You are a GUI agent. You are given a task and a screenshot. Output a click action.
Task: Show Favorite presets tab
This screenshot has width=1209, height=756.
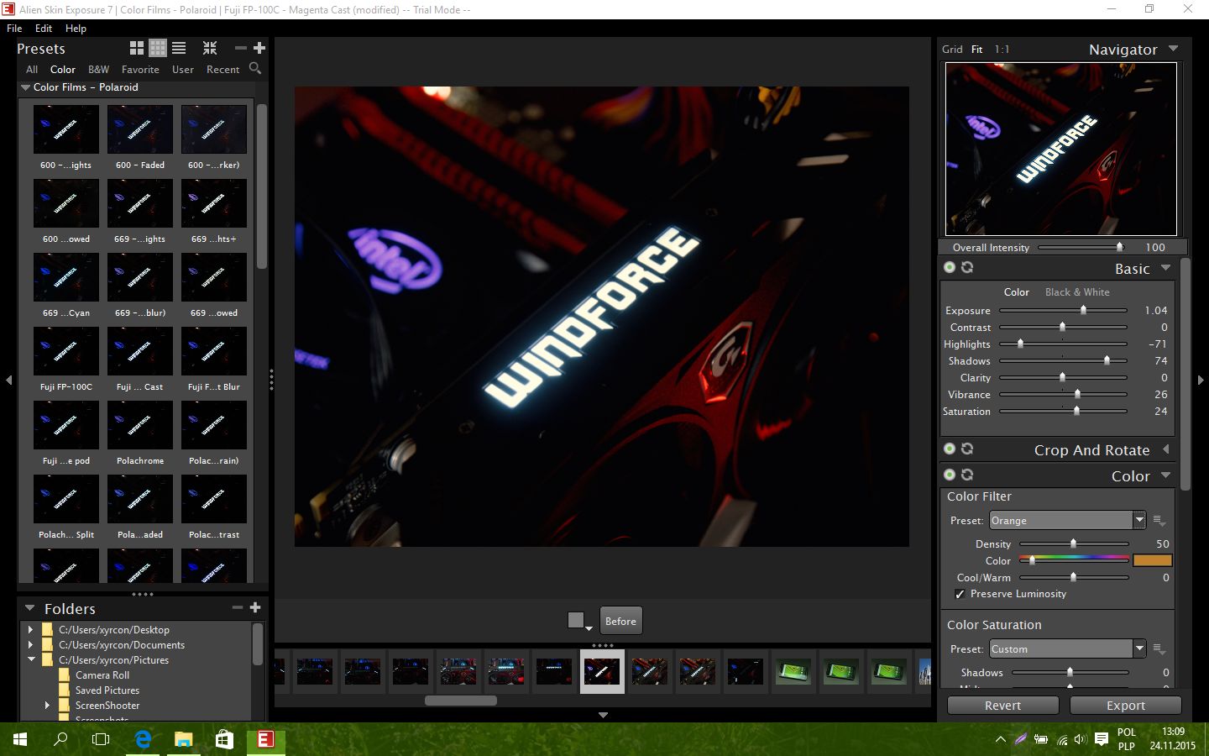pyautogui.click(x=140, y=70)
